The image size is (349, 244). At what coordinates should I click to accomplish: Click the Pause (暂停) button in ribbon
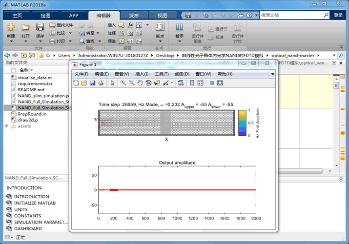click(180, 30)
